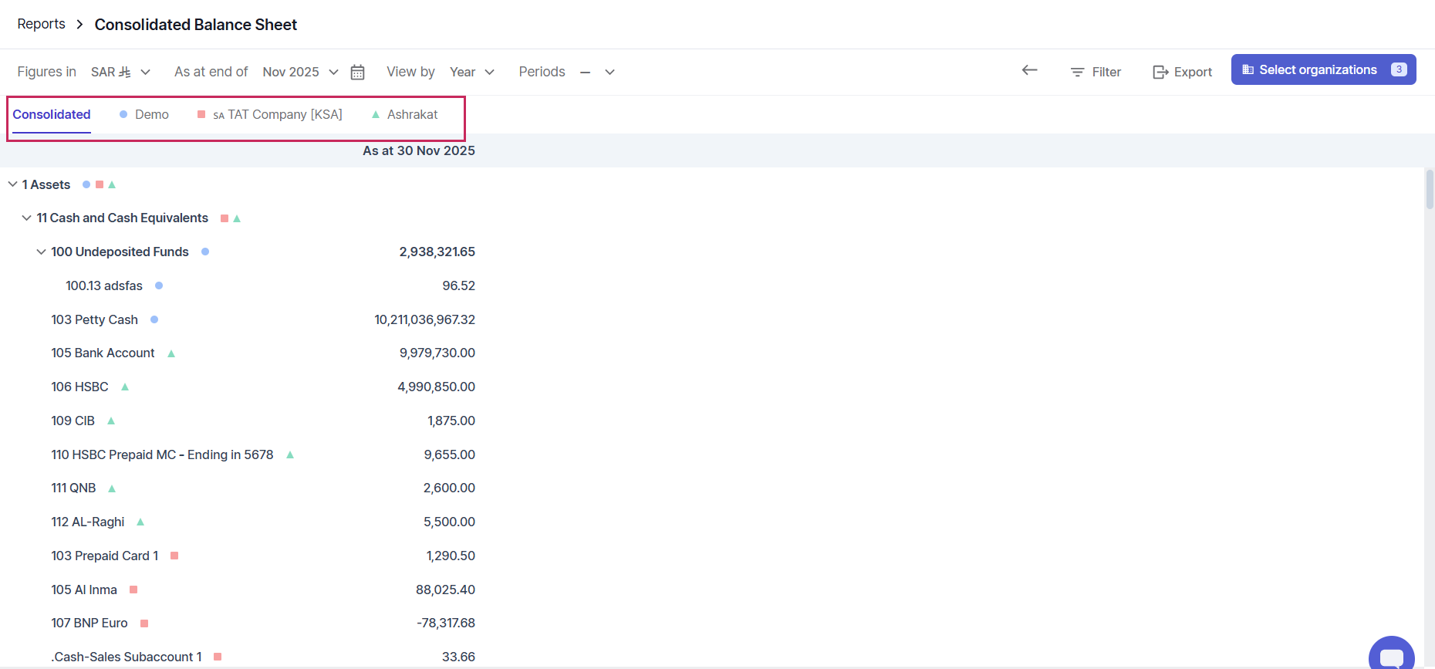
Task: Click the vertical scrollbar thumb
Action: click(1429, 189)
